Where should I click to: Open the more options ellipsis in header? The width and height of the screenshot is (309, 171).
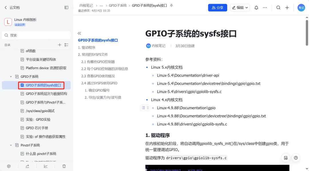click(265, 8)
